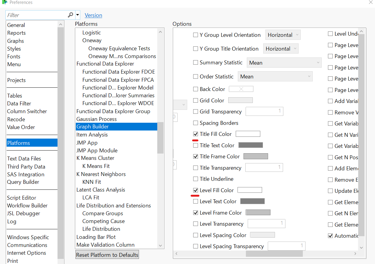Switch to the Graphs preferences category

point(16,41)
